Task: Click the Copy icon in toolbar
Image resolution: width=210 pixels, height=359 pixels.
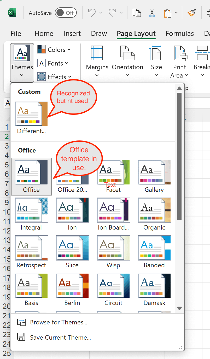Action: [137, 13]
